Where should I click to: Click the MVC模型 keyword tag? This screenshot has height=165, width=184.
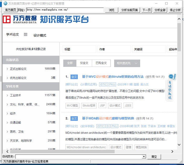72,105
